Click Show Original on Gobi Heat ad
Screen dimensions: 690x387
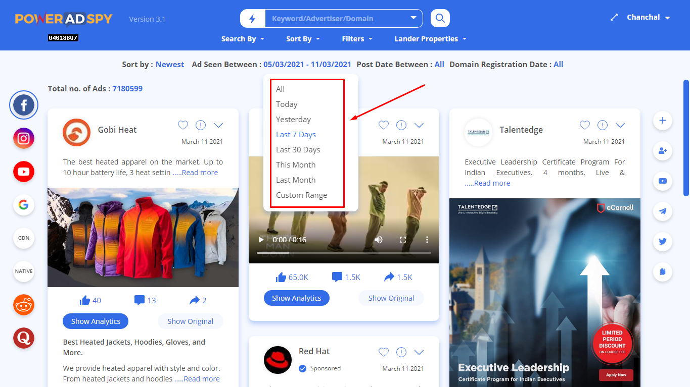point(190,321)
